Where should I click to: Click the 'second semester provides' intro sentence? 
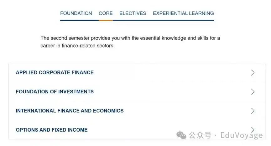pyautogui.click(x=130, y=38)
